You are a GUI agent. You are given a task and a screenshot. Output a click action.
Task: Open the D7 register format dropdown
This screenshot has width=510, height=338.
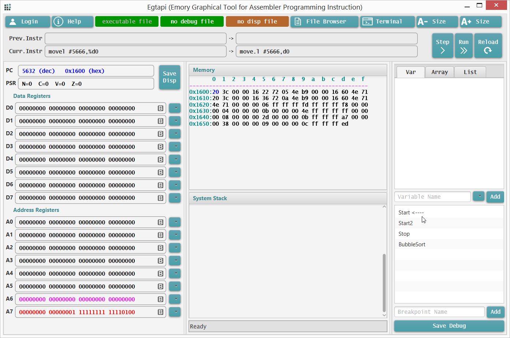click(175, 198)
